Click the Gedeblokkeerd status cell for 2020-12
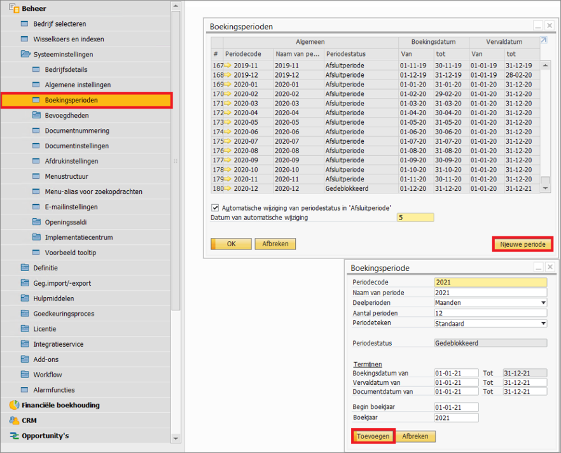The height and width of the screenshot is (453, 561). point(361,188)
